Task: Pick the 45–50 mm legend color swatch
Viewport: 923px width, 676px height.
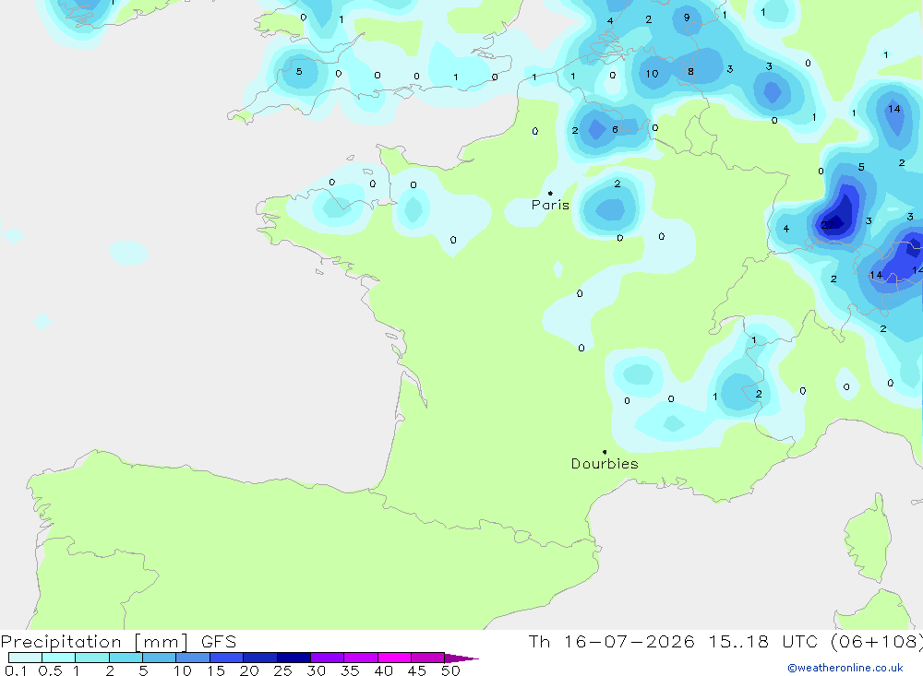Action: (428, 658)
